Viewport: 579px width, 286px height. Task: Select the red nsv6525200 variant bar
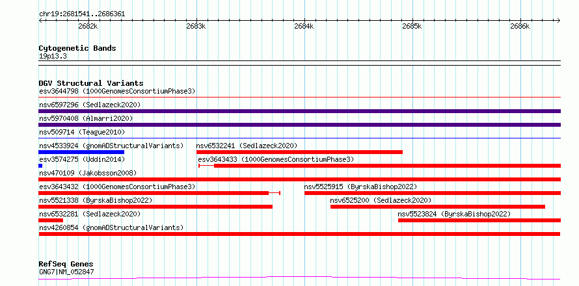click(x=438, y=207)
